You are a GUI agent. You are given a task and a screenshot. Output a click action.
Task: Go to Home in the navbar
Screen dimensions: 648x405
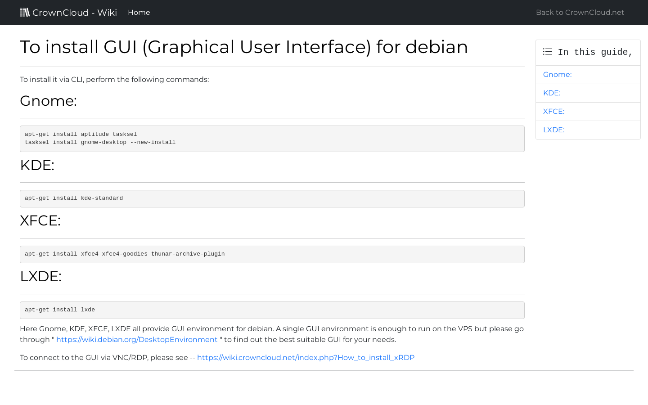[139, 13]
